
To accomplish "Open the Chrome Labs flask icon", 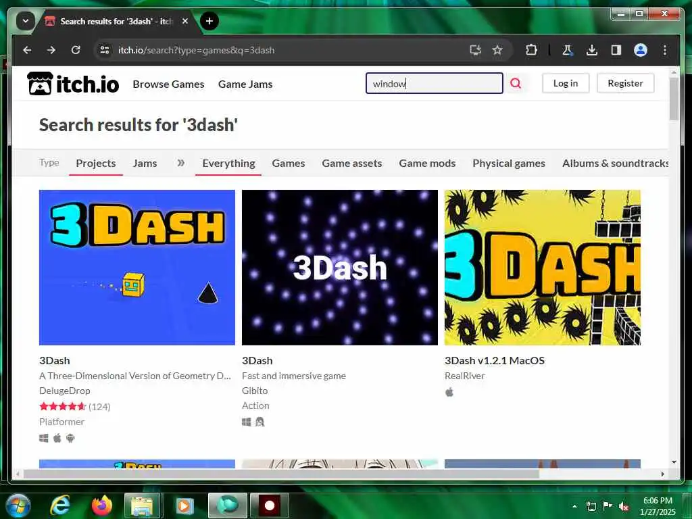I will [568, 50].
